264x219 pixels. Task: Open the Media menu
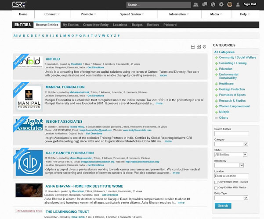(217, 14)
